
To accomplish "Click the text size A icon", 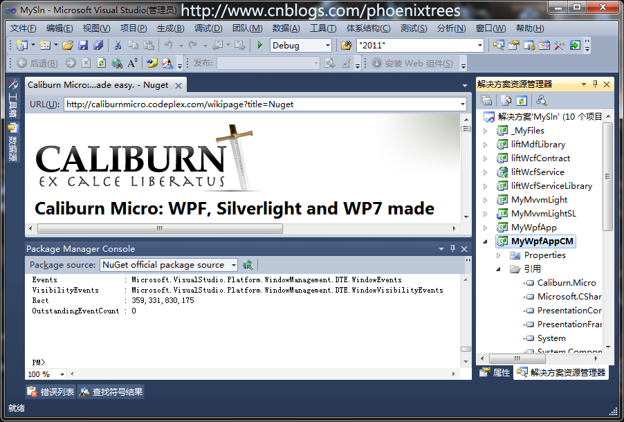I will click(x=132, y=63).
